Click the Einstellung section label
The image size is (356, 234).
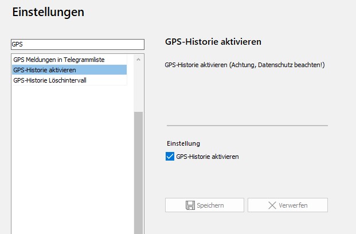click(183, 143)
